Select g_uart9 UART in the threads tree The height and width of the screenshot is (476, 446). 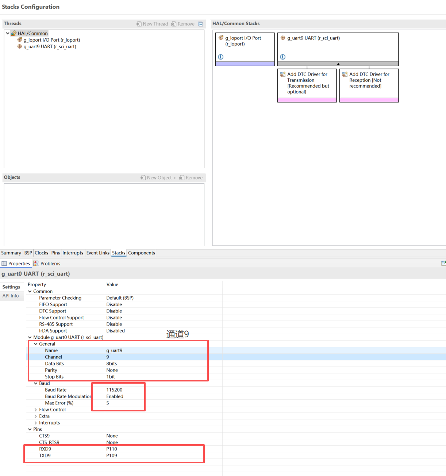coord(50,46)
